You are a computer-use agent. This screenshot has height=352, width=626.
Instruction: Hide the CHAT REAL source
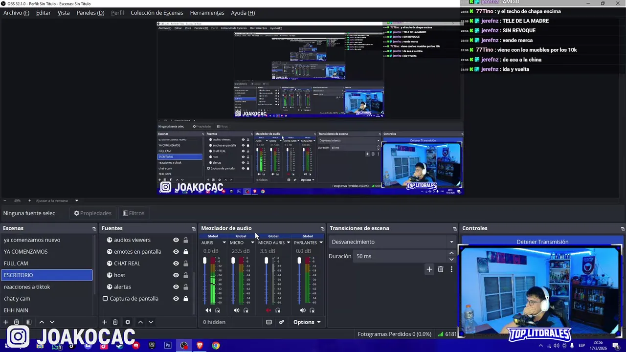[x=176, y=264]
